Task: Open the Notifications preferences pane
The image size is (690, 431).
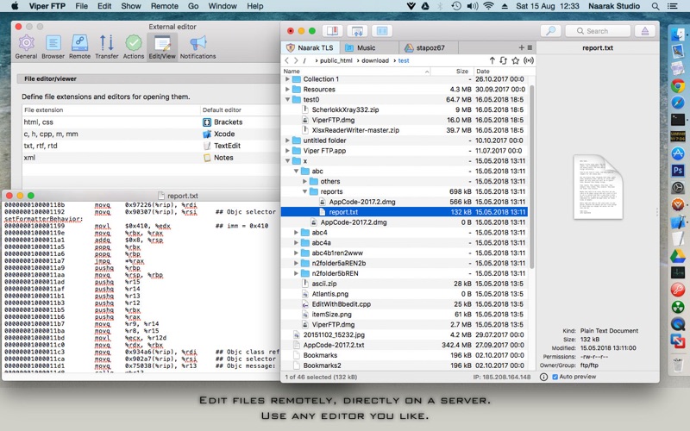Action: [198, 46]
